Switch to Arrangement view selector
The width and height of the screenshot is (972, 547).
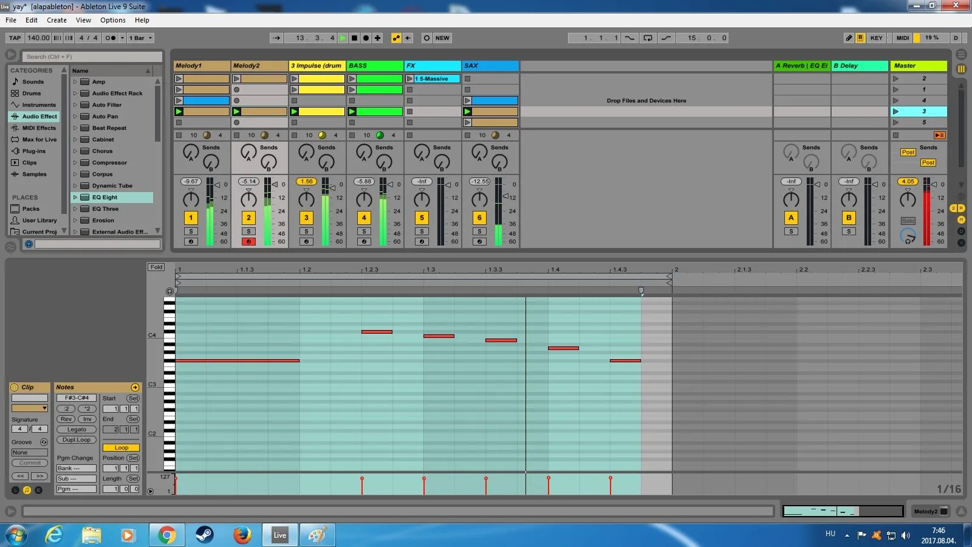tap(961, 55)
